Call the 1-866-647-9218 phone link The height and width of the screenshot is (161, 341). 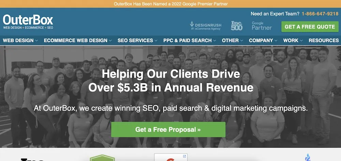(x=320, y=14)
